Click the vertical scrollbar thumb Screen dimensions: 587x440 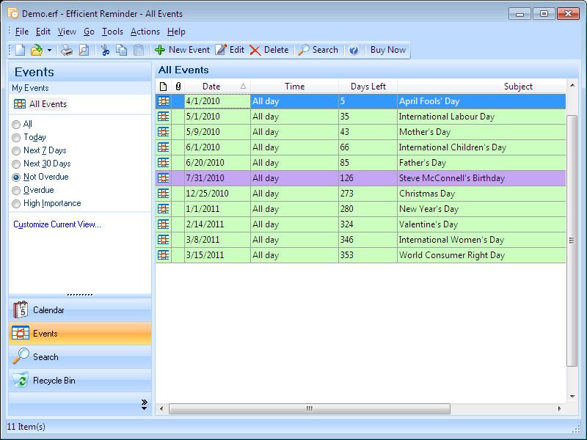click(572, 241)
